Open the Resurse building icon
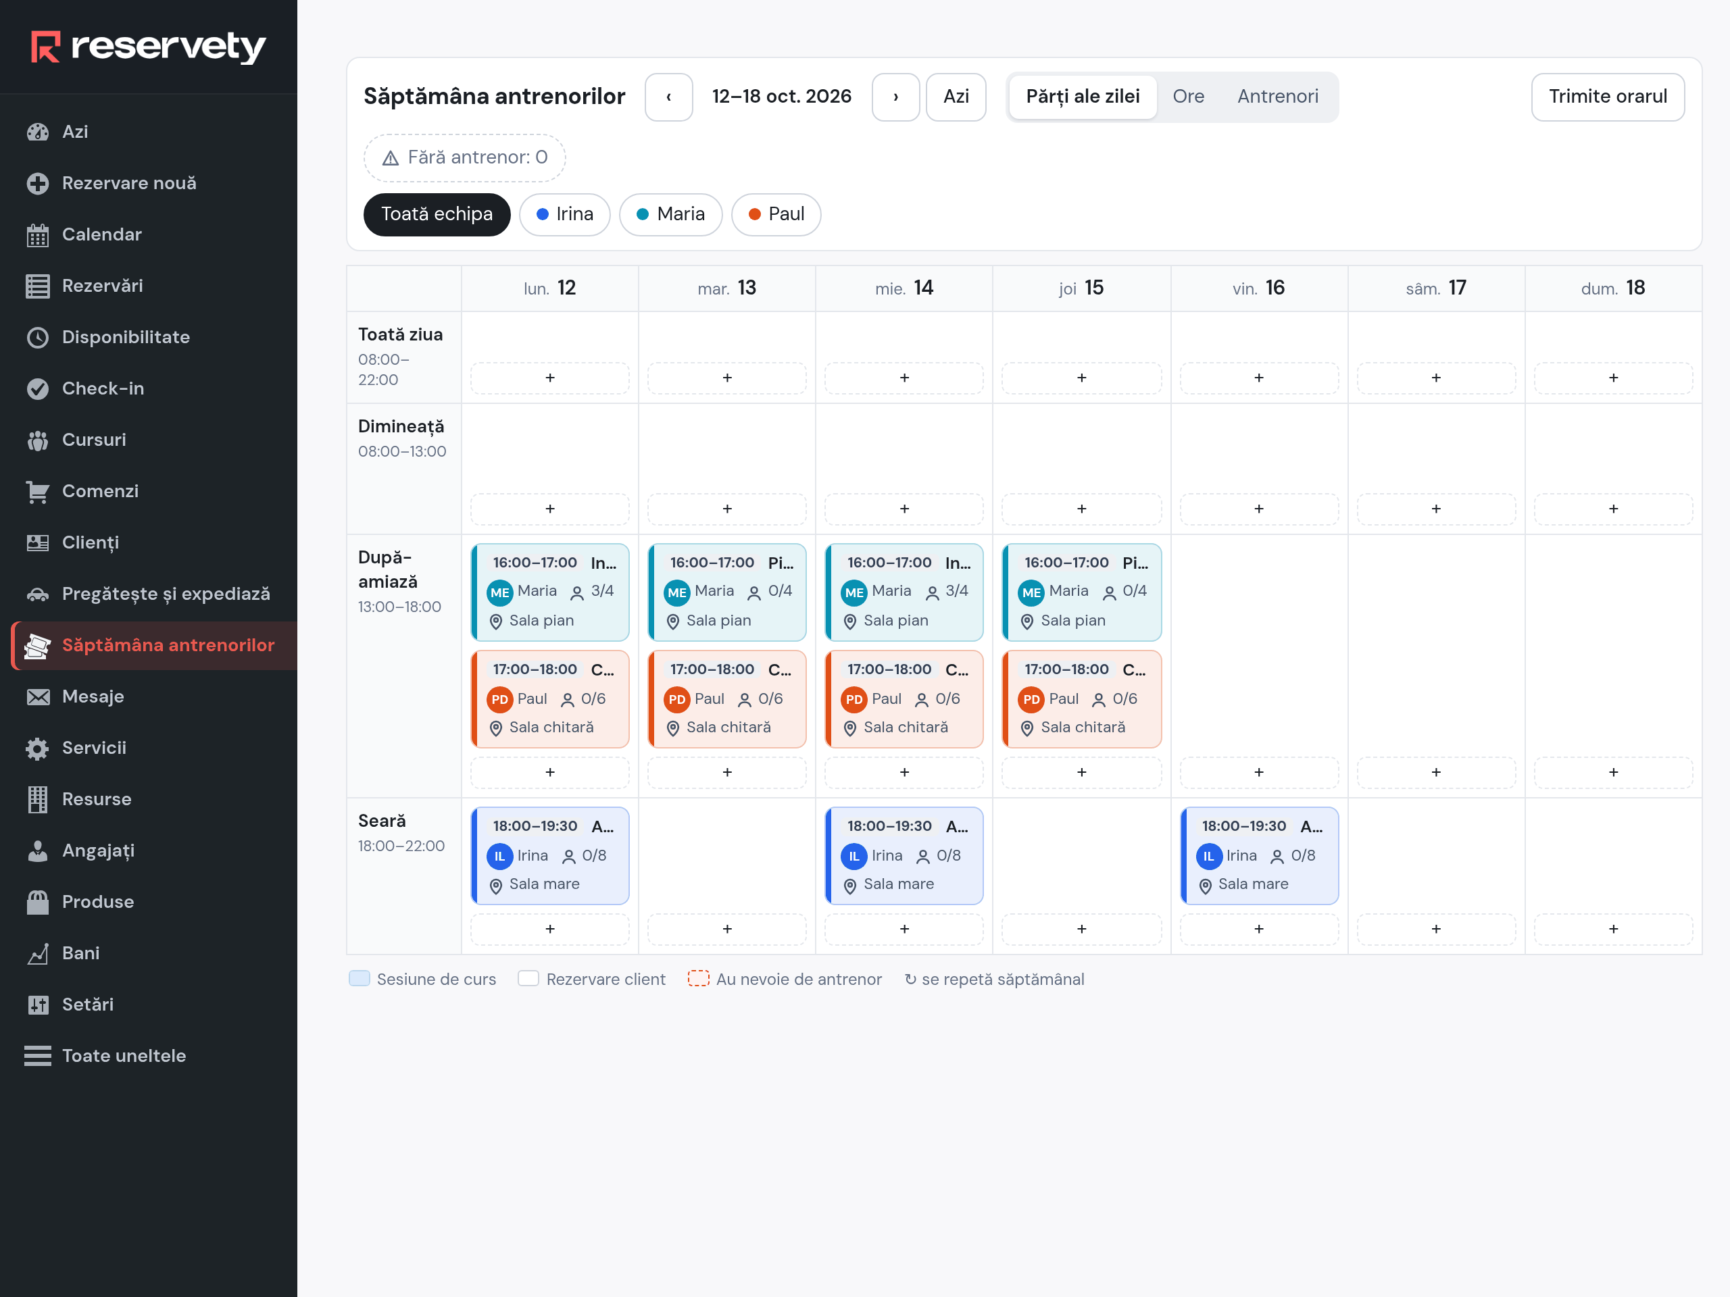This screenshot has height=1297, width=1730. 38,800
